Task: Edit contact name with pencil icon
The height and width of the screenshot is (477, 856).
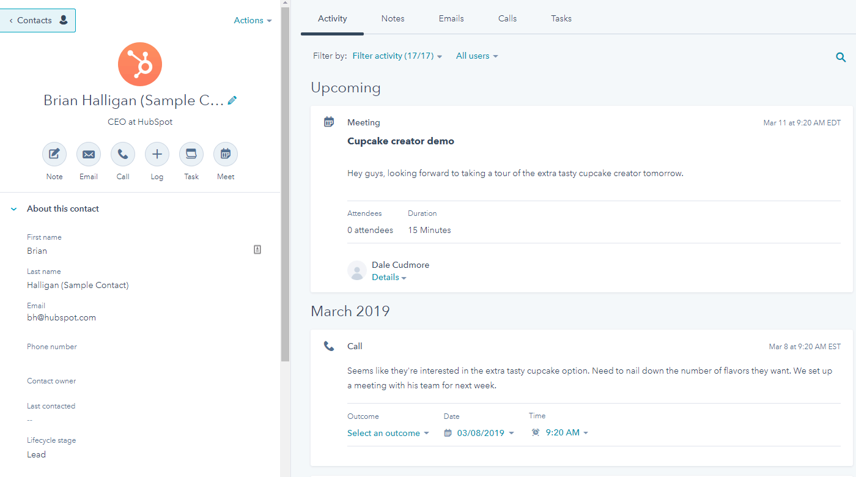Action: click(232, 100)
